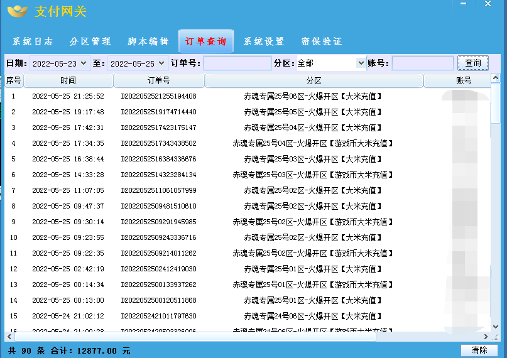Open the 系统日志 tab
Viewport: 507px width, 358px height.
(x=33, y=41)
